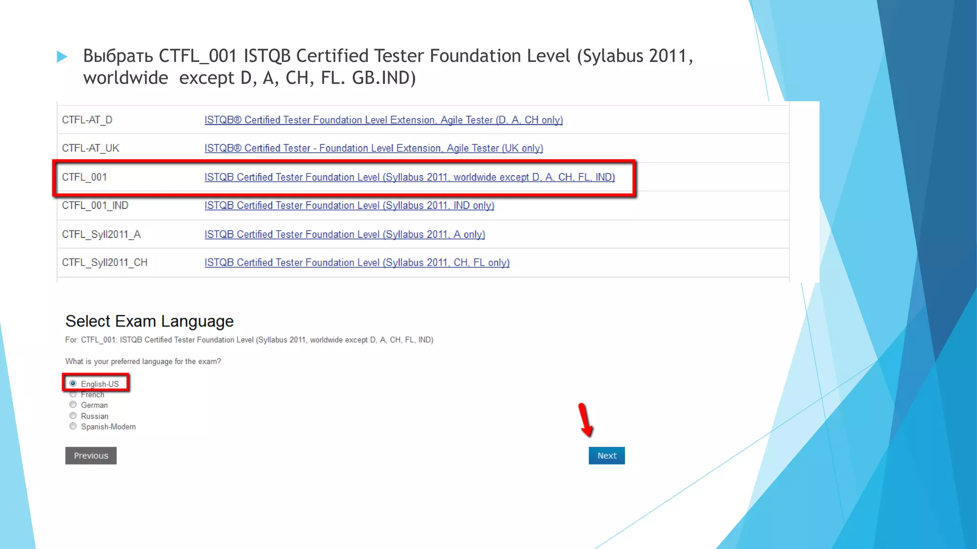Open the CTFL-AT_D Agile Tester exam link
The height and width of the screenshot is (549, 977).
(x=384, y=120)
